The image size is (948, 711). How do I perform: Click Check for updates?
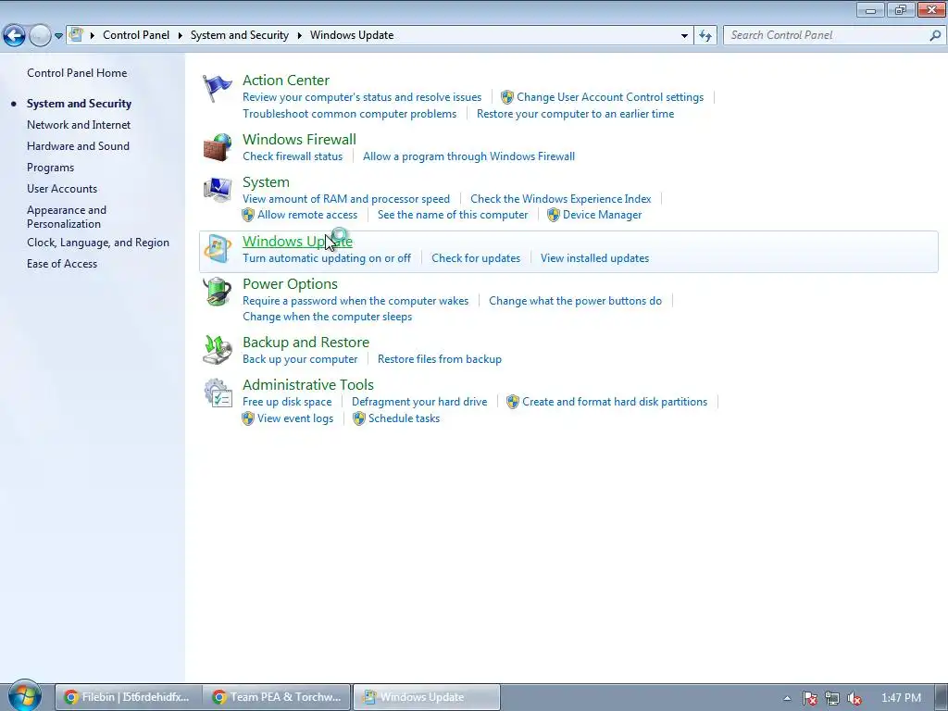[x=476, y=258]
